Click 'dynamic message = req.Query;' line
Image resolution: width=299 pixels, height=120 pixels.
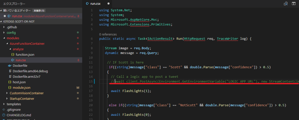(132, 53)
